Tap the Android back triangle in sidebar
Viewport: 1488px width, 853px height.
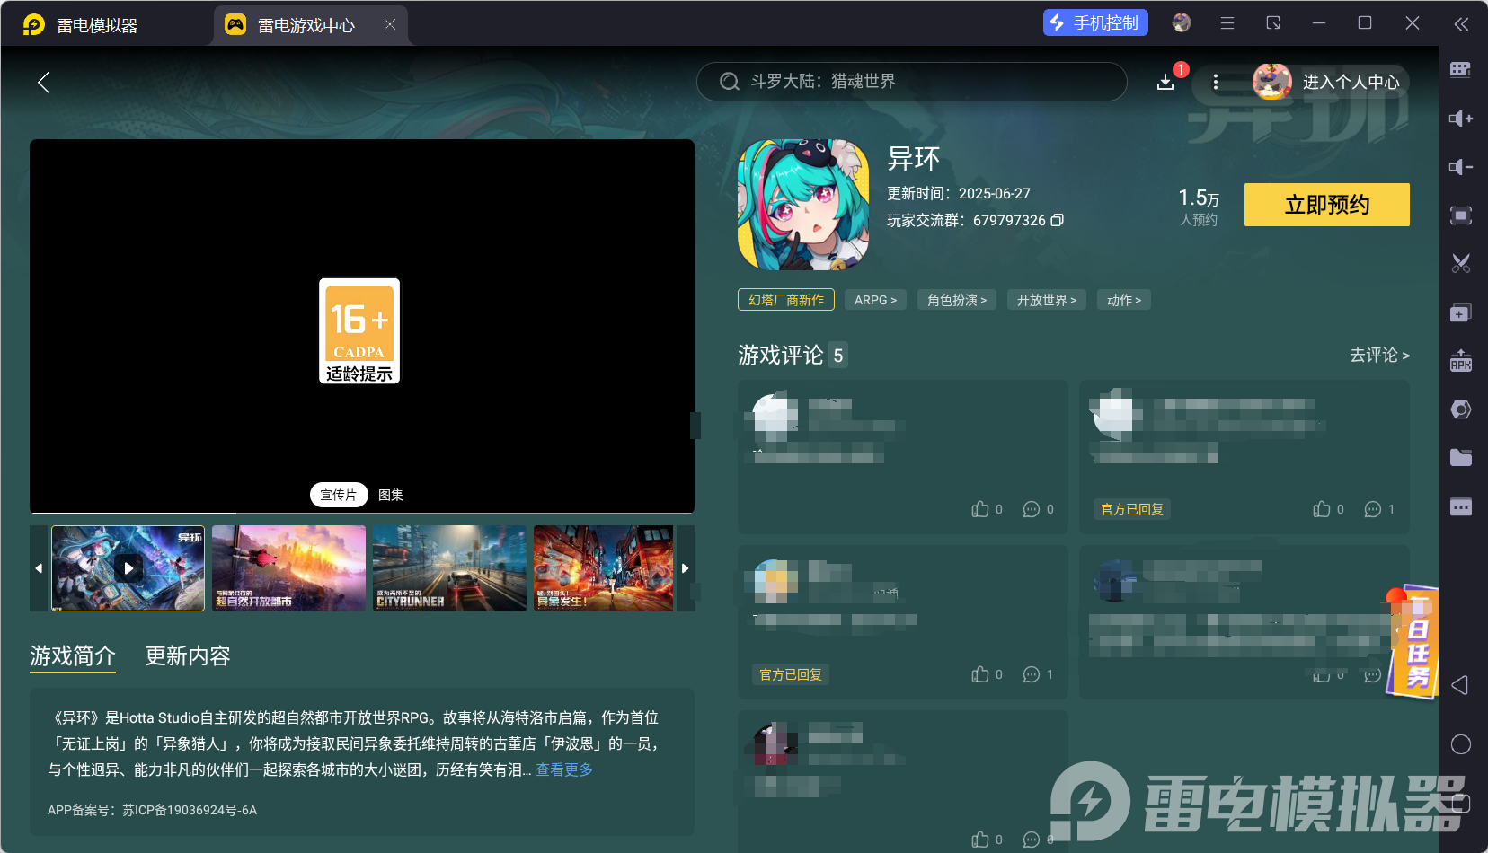click(1460, 685)
